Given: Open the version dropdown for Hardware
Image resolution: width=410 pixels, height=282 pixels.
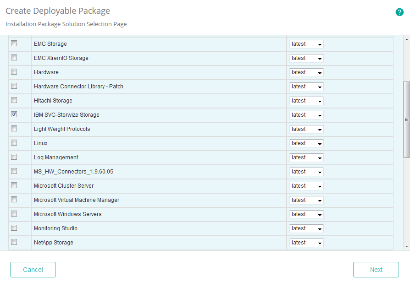Looking at the screenshot, I should pos(306,72).
